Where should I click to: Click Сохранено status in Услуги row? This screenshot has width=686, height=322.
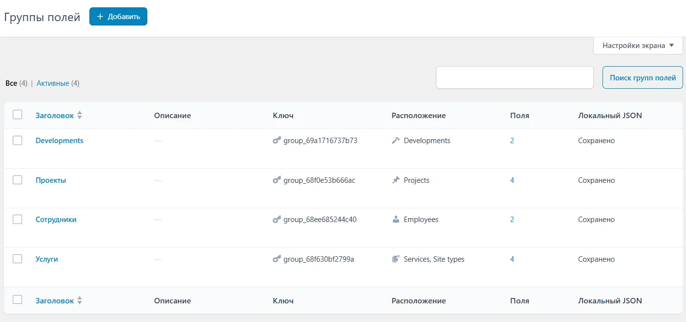(597, 259)
